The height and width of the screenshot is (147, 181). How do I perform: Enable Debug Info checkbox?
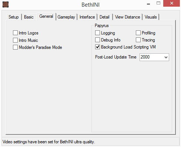97,40
